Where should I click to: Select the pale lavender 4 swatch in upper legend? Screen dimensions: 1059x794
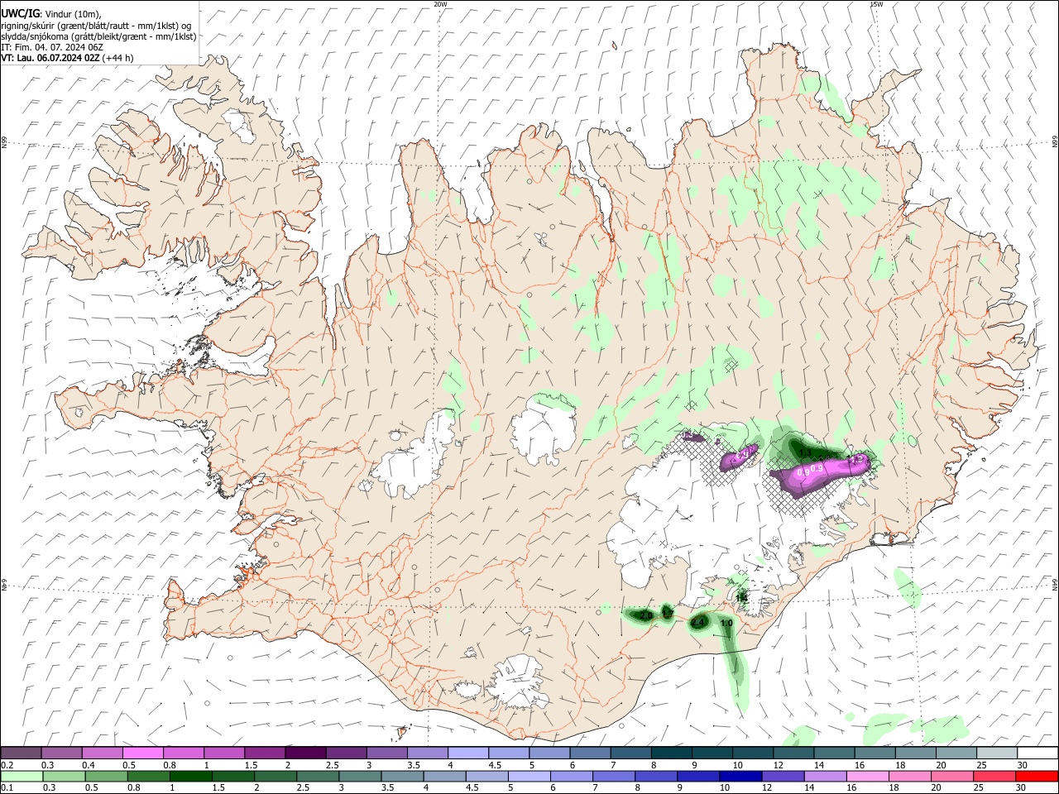467,753
